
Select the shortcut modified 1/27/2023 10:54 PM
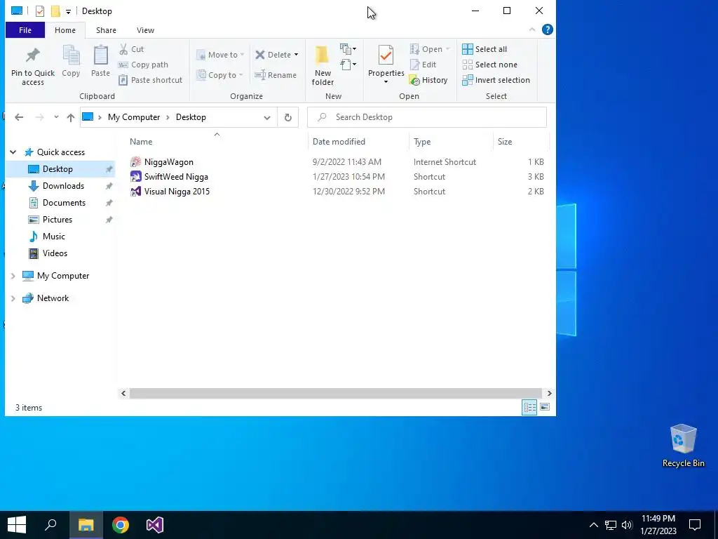coord(337,176)
